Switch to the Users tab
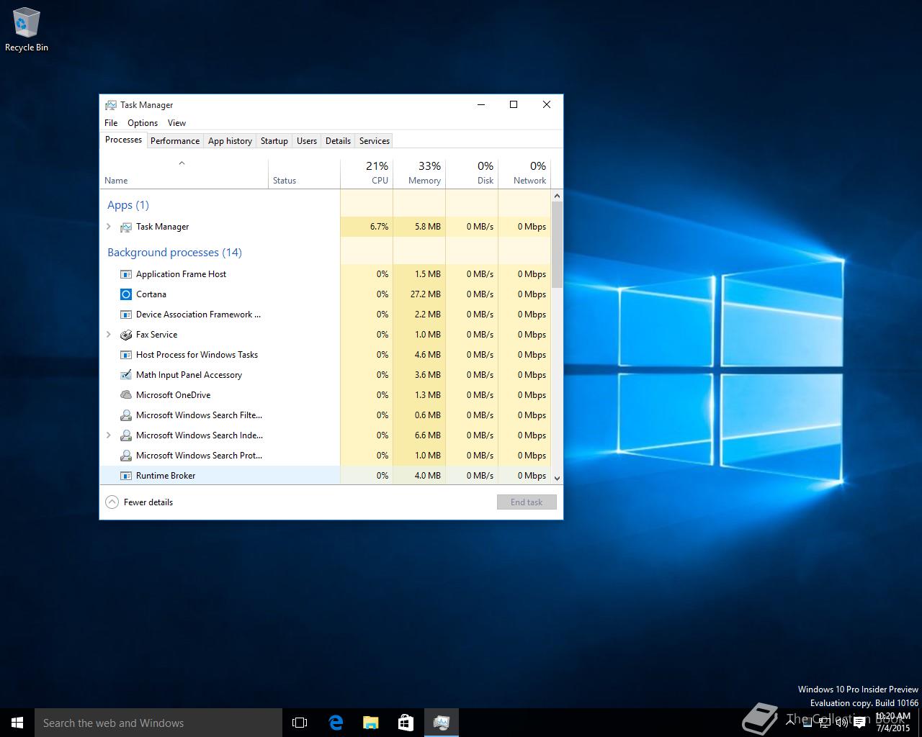 click(307, 141)
